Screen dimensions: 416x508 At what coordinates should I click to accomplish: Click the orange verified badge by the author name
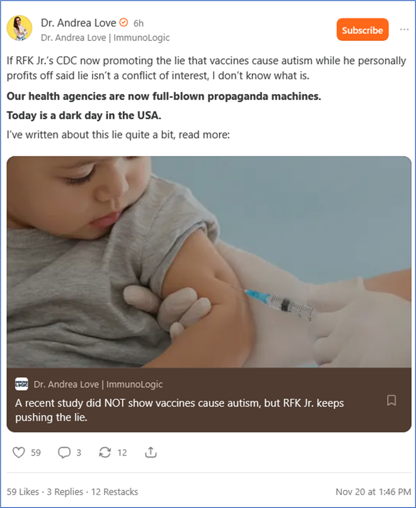coord(123,22)
